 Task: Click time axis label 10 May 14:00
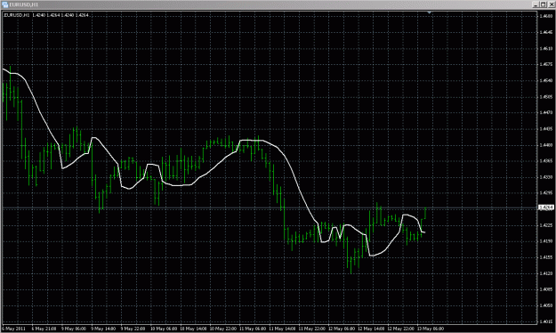193,329
